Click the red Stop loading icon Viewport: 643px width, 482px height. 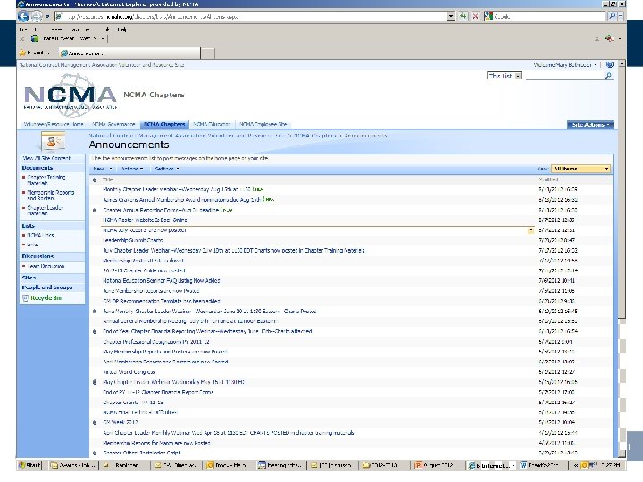(475, 16)
